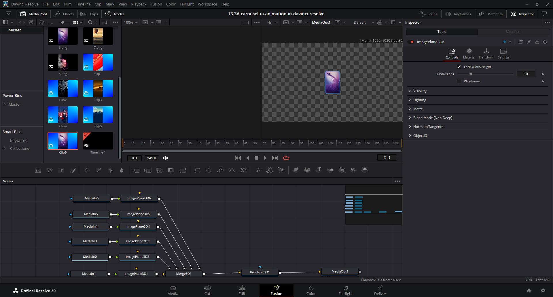The width and height of the screenshot is (553, 297).
Task: Switch to the Color page tab
Action: [311, 290]
